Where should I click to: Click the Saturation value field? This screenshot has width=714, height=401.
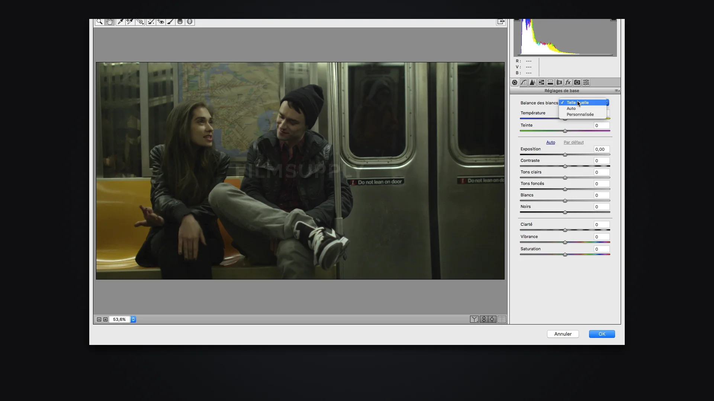click(x=602, y=249)
